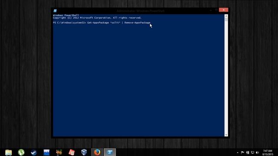Click the PowerShell scrollbar up arrow
Image resolution: width=278 pixels, height=156 pixels.
click(x=226, y=16)
